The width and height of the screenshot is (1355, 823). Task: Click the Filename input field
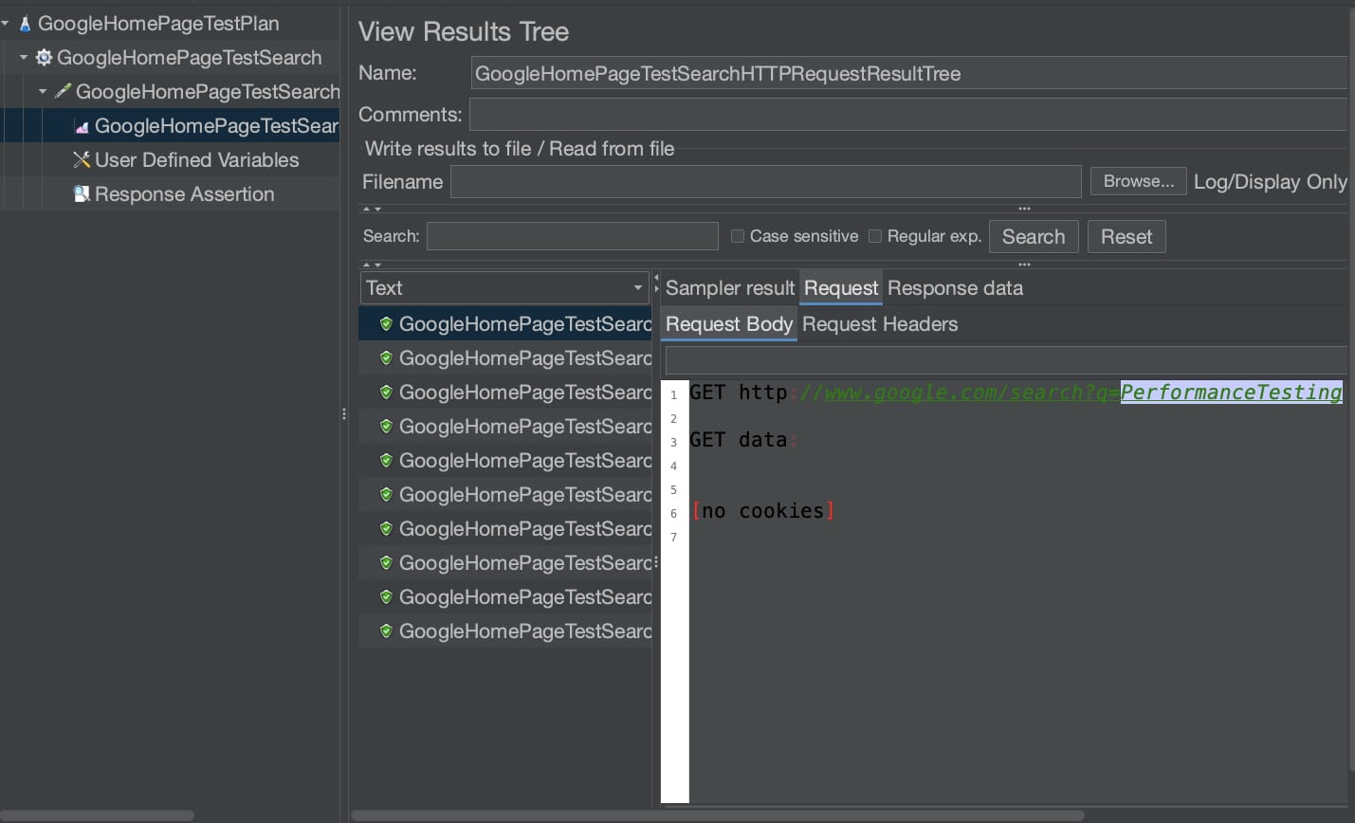click(765, 182)
